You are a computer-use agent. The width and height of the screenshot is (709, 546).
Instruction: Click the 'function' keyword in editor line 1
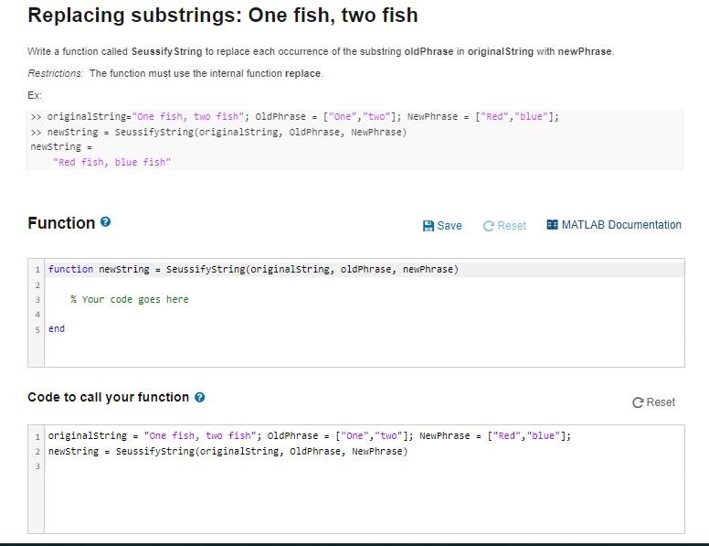click(70, 269)
